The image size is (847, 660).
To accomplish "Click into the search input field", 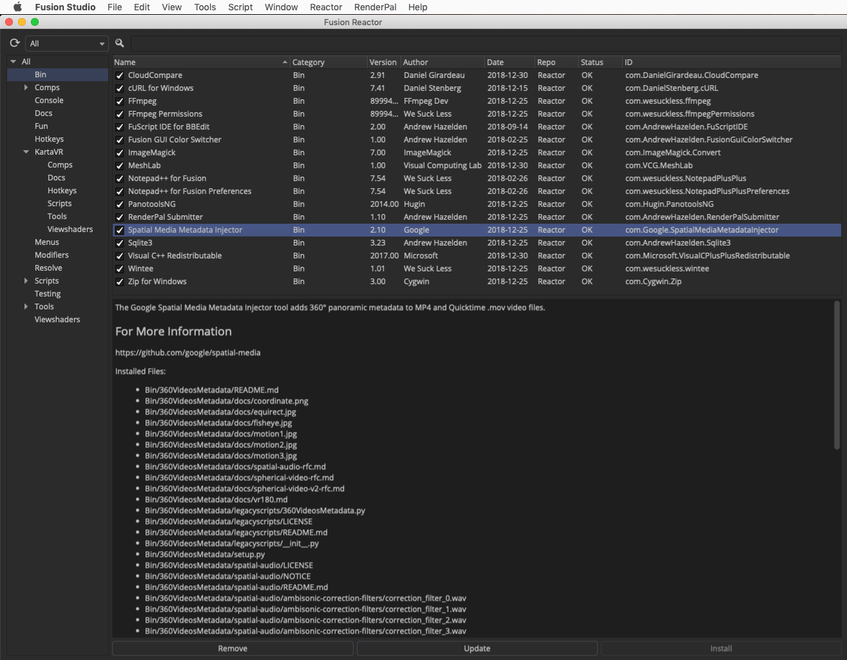I will pyautogui.click(x=486, y=43).
